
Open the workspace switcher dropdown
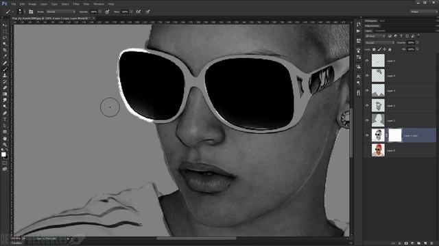coord(423,12)
